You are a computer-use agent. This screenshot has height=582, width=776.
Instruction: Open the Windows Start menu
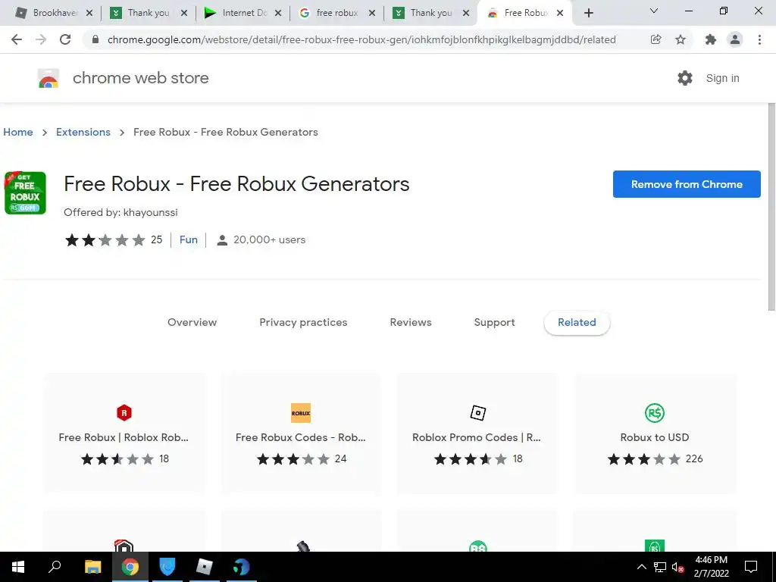18,567
